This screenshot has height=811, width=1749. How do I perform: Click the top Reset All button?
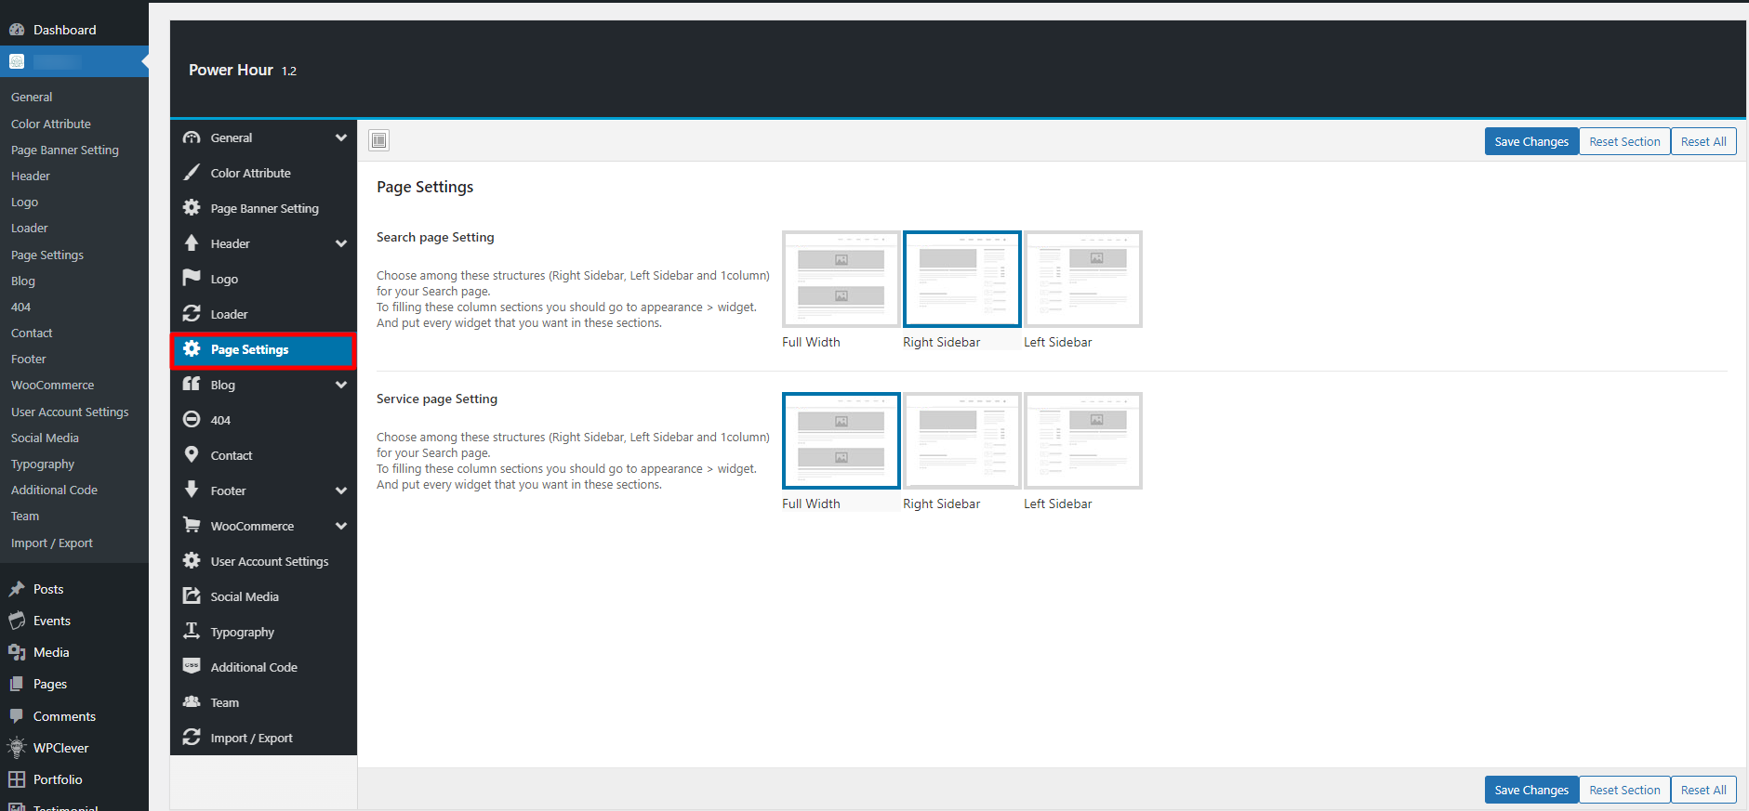[x=1703, y=141]
